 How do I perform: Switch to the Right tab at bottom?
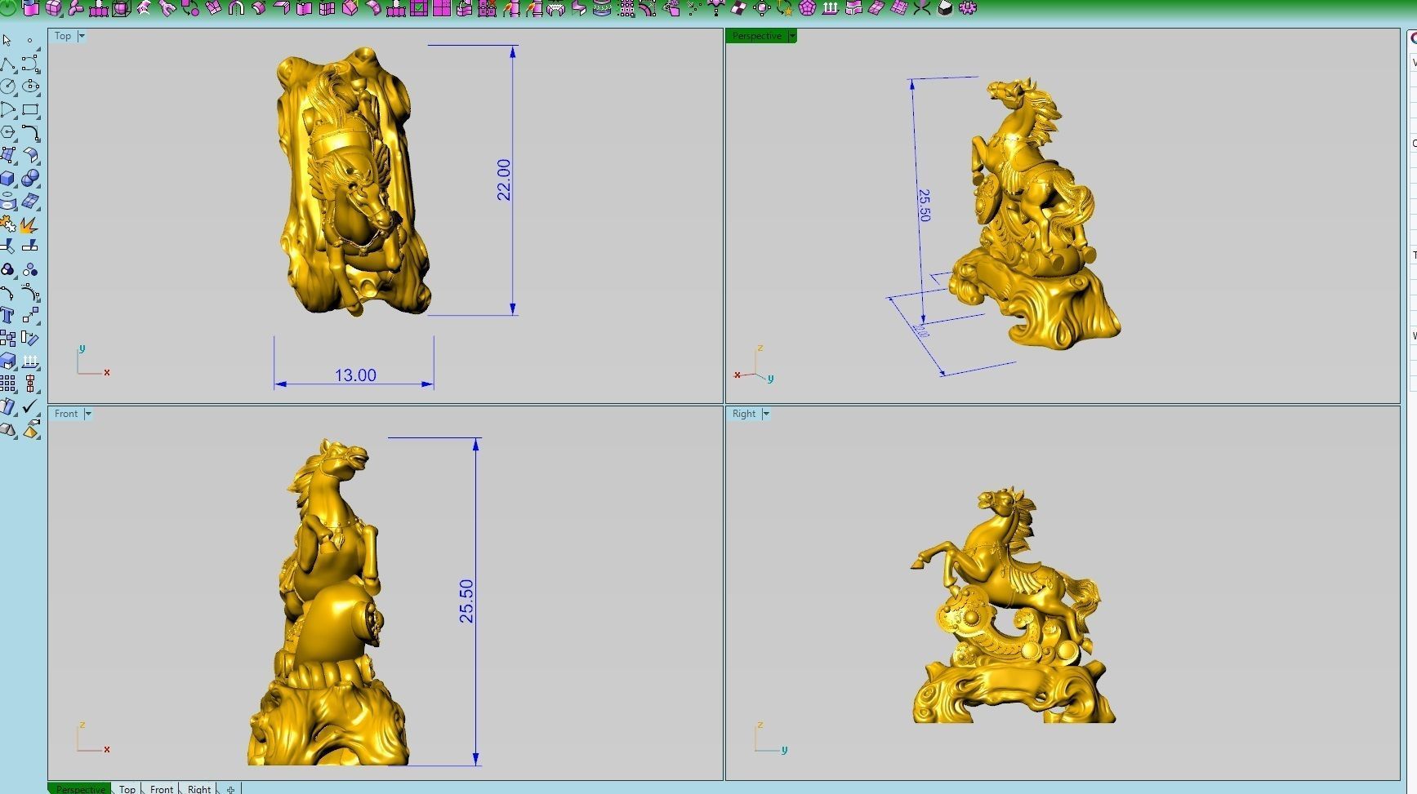pyautogui.click(x=199, y=789)
